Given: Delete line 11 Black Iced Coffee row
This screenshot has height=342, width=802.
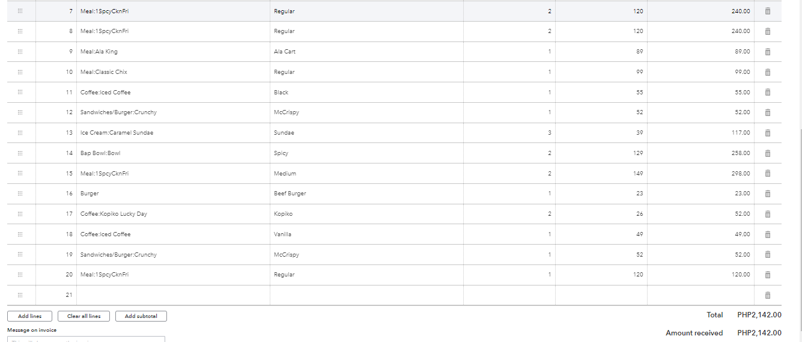Looking at the screenshot, I should (767, 93).
